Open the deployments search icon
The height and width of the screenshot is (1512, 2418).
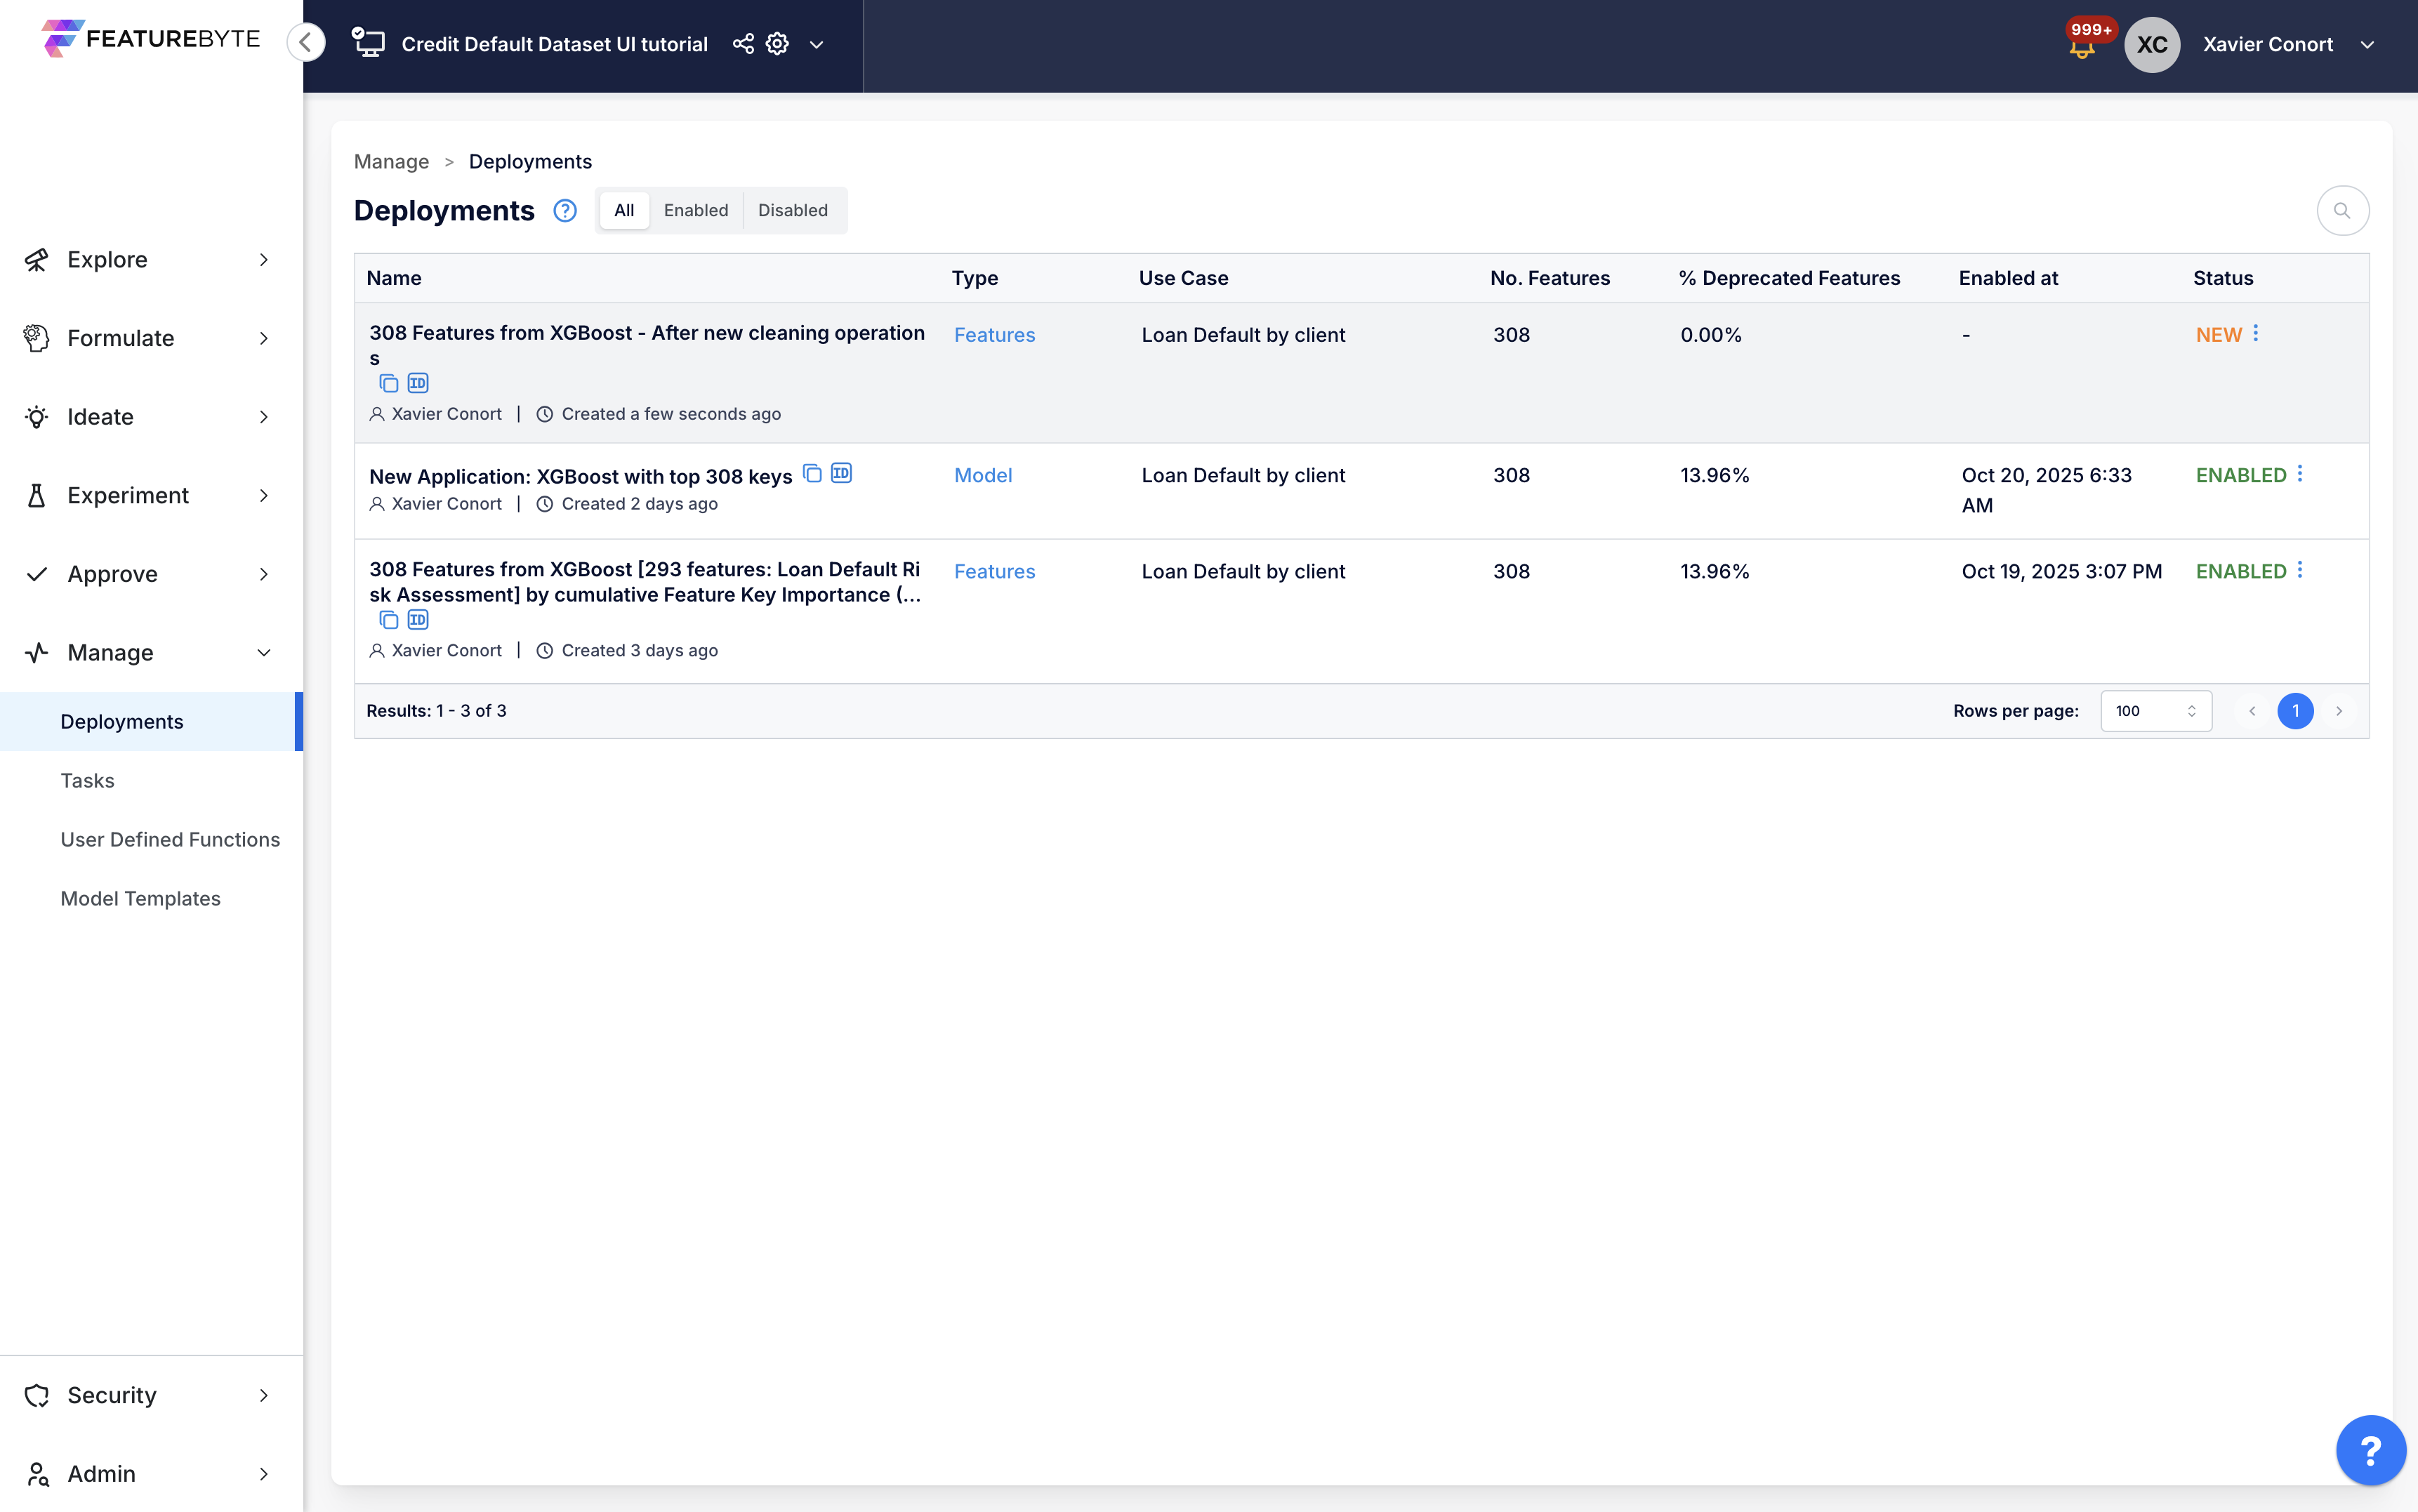pos(2342,211)
